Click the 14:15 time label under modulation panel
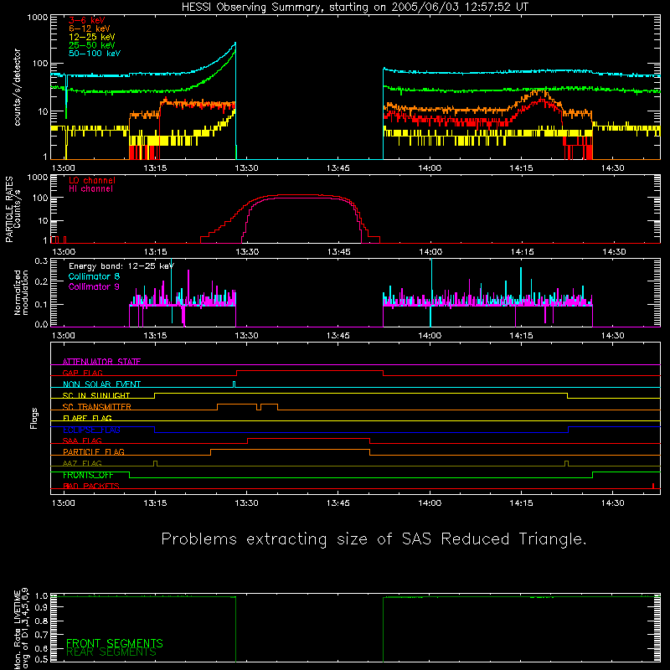This screenshot has width=670, height=670. point(521,336)
